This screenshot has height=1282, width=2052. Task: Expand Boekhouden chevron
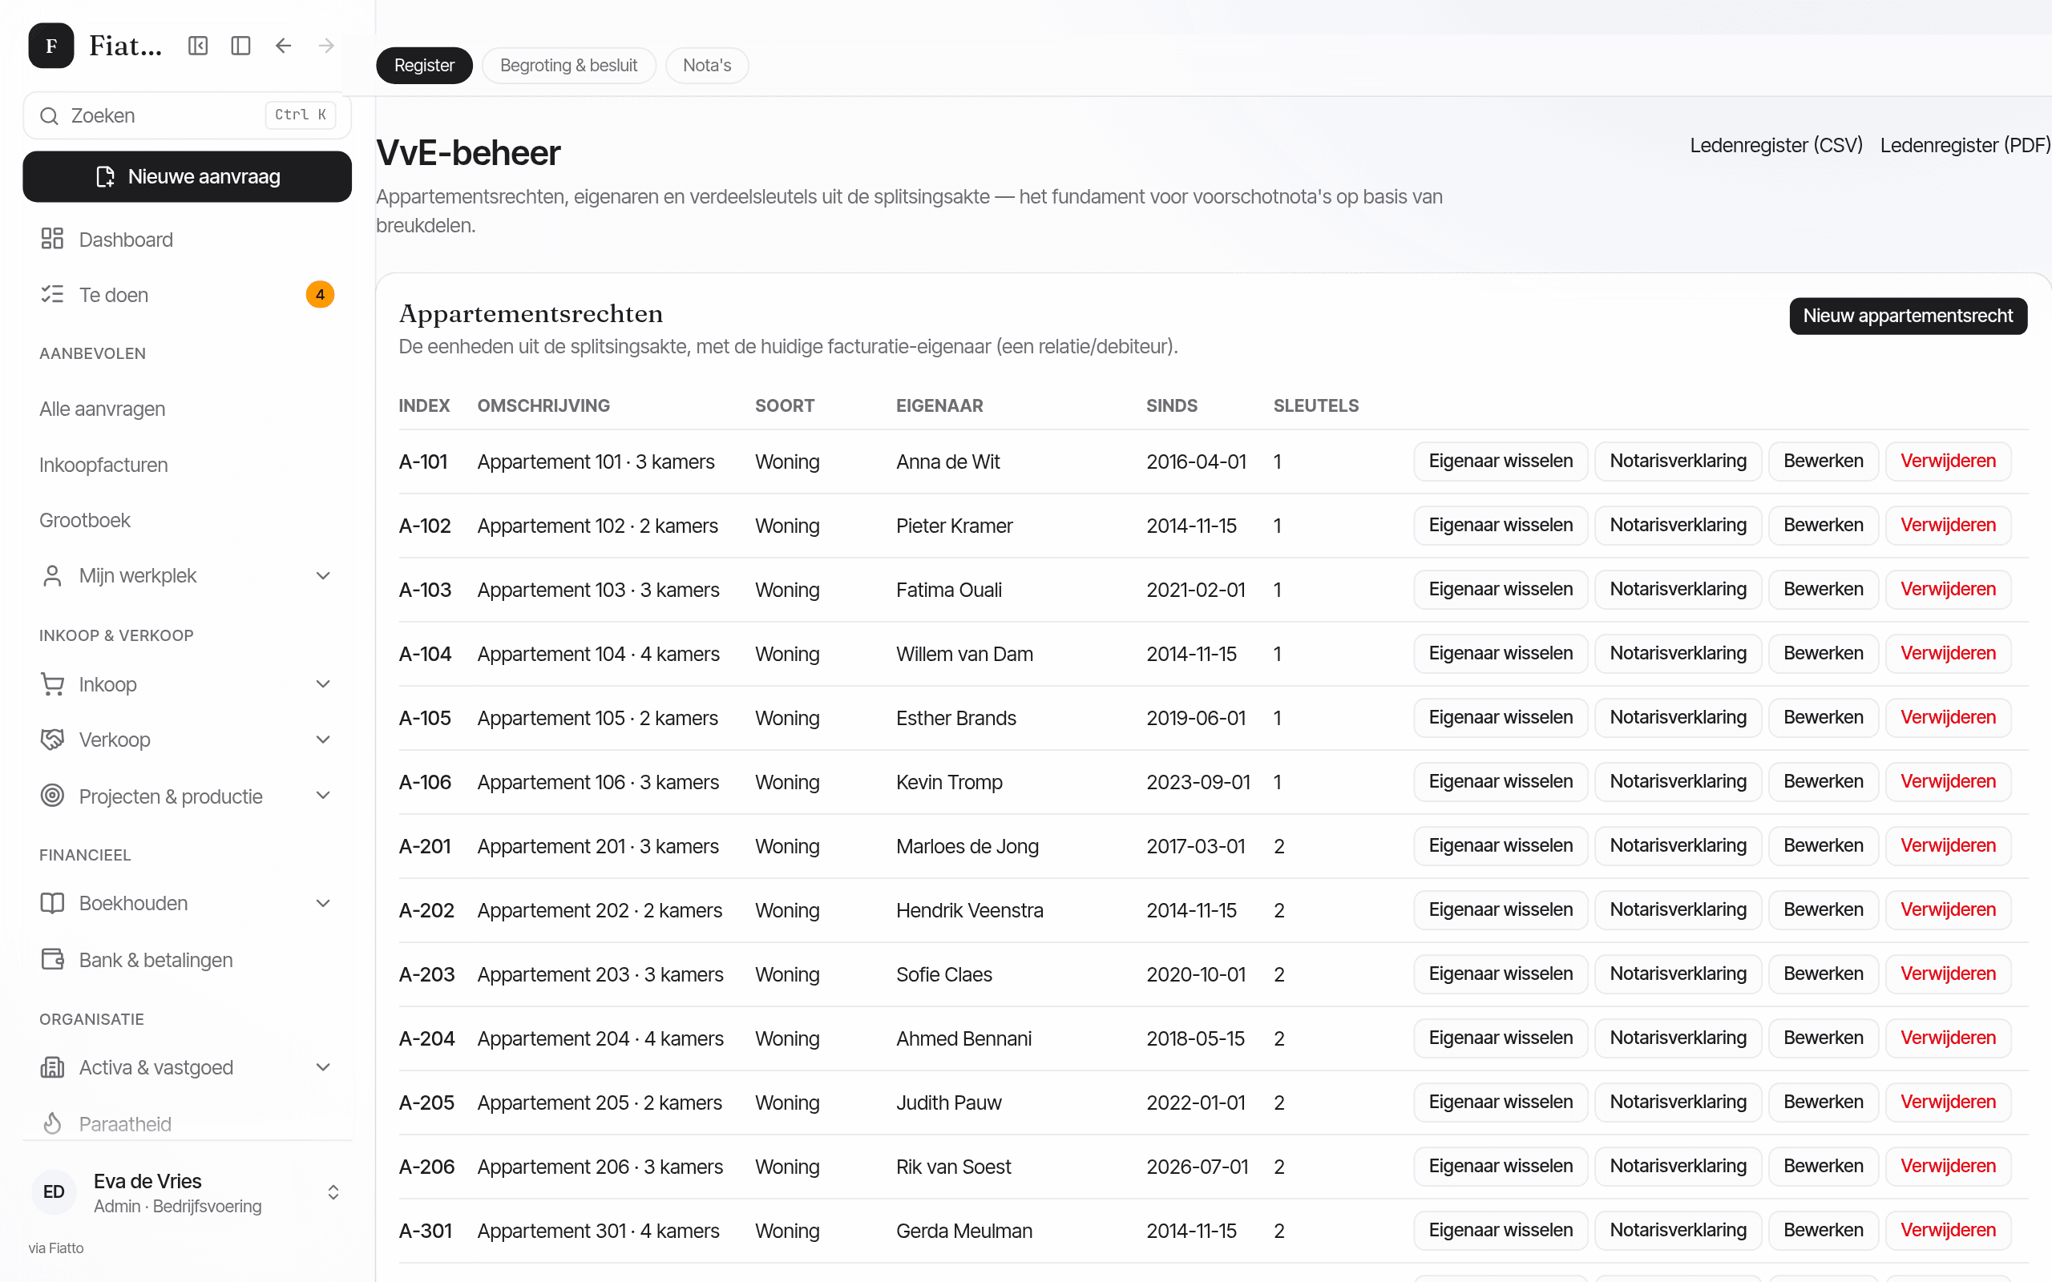click(x=323, y=903)
